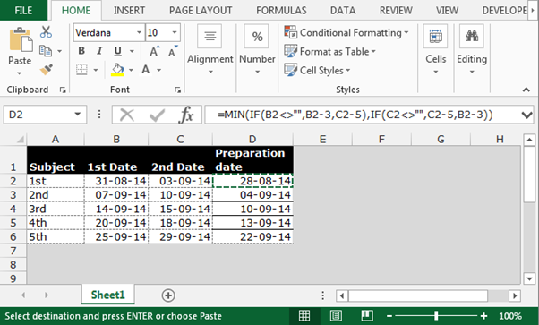Toggle Bold formatting
Screen dimensions: 539x325
81,51
